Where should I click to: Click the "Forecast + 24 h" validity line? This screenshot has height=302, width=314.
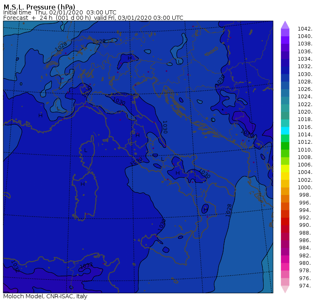tap(93, 18)
